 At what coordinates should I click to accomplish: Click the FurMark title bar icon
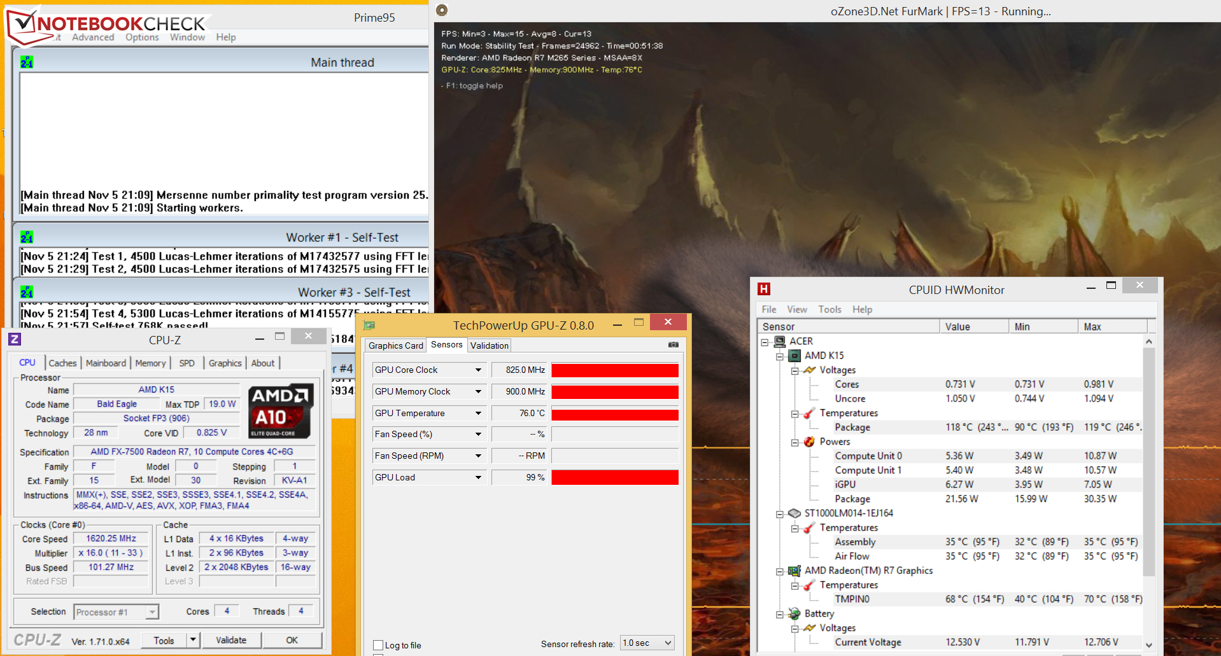pos(442,10)
